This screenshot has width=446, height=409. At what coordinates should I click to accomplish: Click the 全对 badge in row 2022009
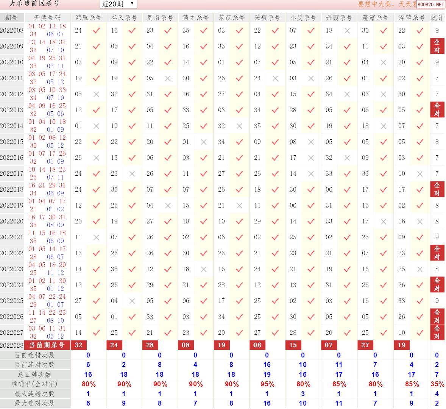click(x=437, y=46)
